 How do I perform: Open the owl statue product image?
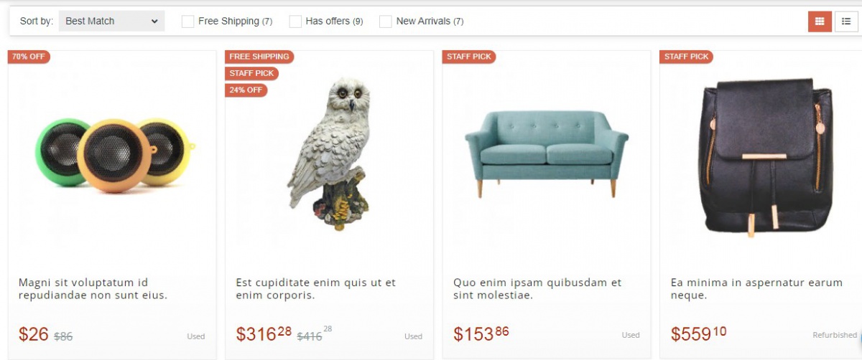tap(329, 152)
